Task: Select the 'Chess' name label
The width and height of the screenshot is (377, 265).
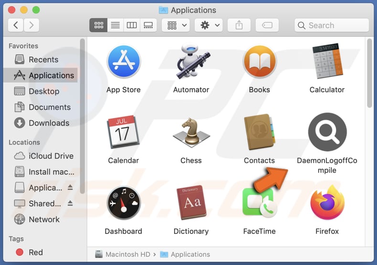Action: [191, 160]
